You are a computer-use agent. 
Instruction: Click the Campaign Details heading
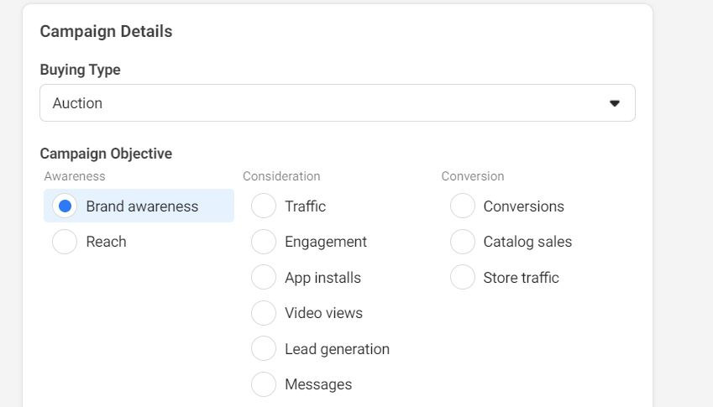click(106, 32)
